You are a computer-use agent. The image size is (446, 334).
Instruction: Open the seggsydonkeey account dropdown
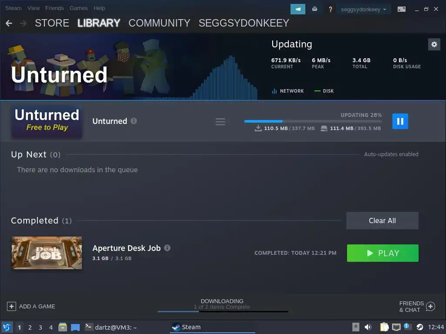click(364, 10)
